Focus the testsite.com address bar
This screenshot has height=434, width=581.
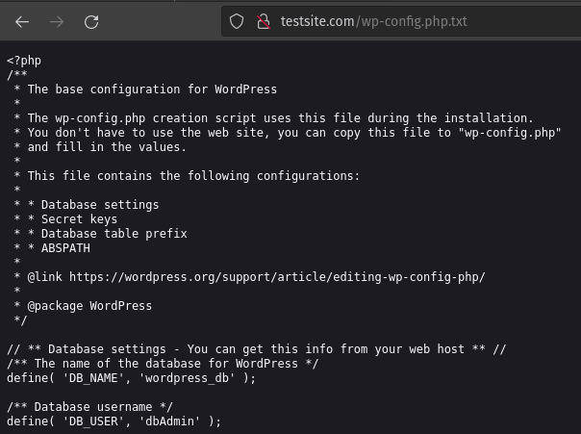click(385, 21)
